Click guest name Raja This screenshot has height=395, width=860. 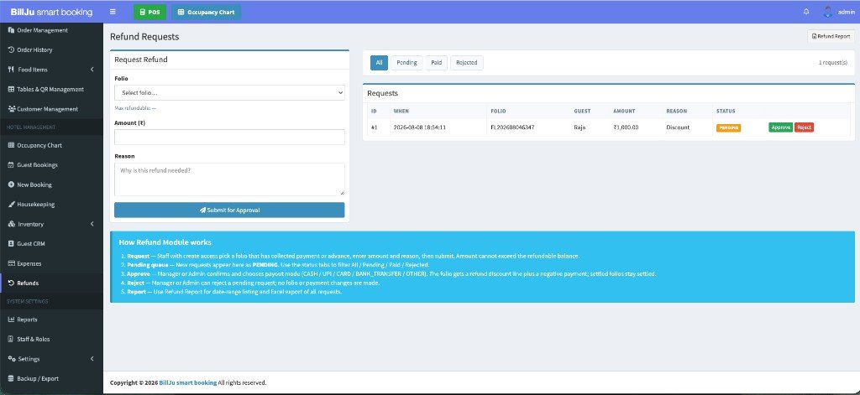point(579,127)
